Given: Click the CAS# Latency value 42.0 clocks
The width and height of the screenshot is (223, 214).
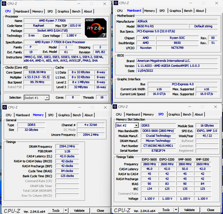Looking at the screenshot, I should point(67,156).
